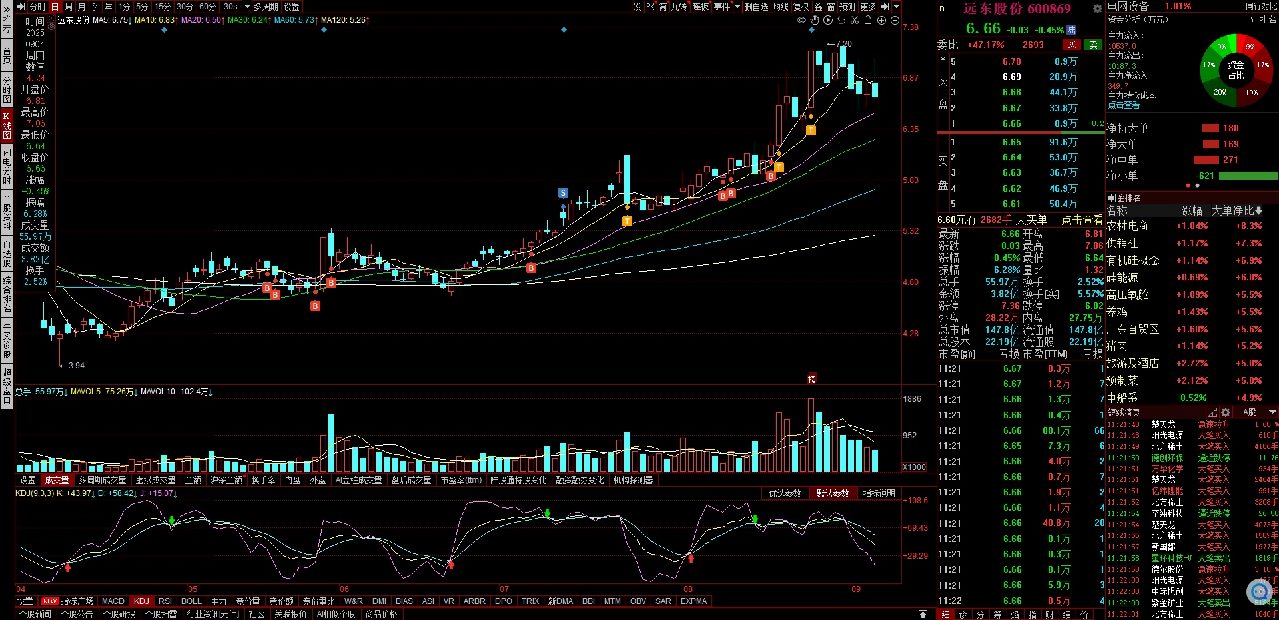Collapse the left panel with the arrow icon
Viewport: 1279px width, 620px height.
(21, 7)
